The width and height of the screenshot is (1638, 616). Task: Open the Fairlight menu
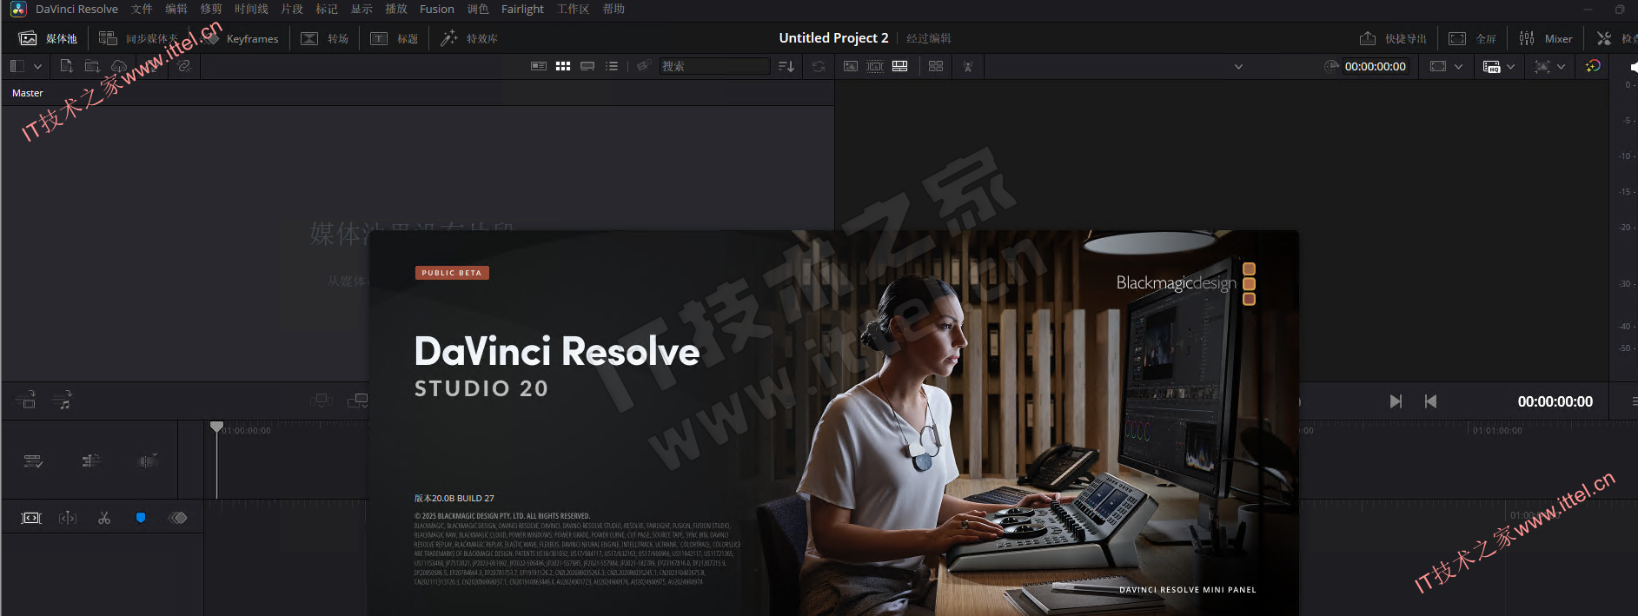(522, 9)
